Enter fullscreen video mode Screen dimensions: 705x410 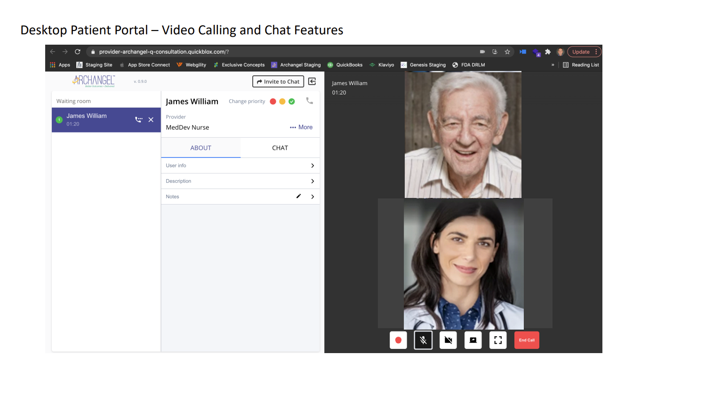click(x=498, y=340)
